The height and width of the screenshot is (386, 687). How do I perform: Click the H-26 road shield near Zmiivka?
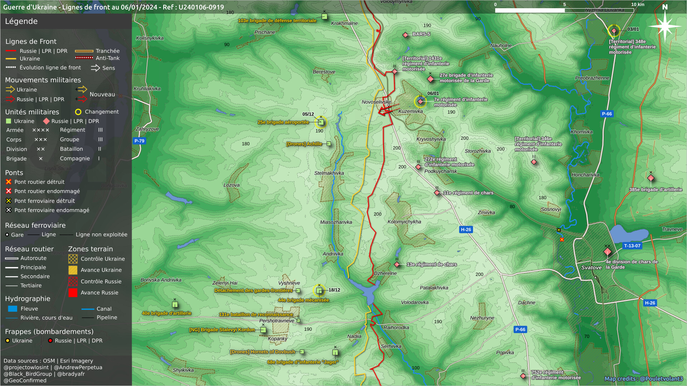pyautogui.click(x=466, y=229)
